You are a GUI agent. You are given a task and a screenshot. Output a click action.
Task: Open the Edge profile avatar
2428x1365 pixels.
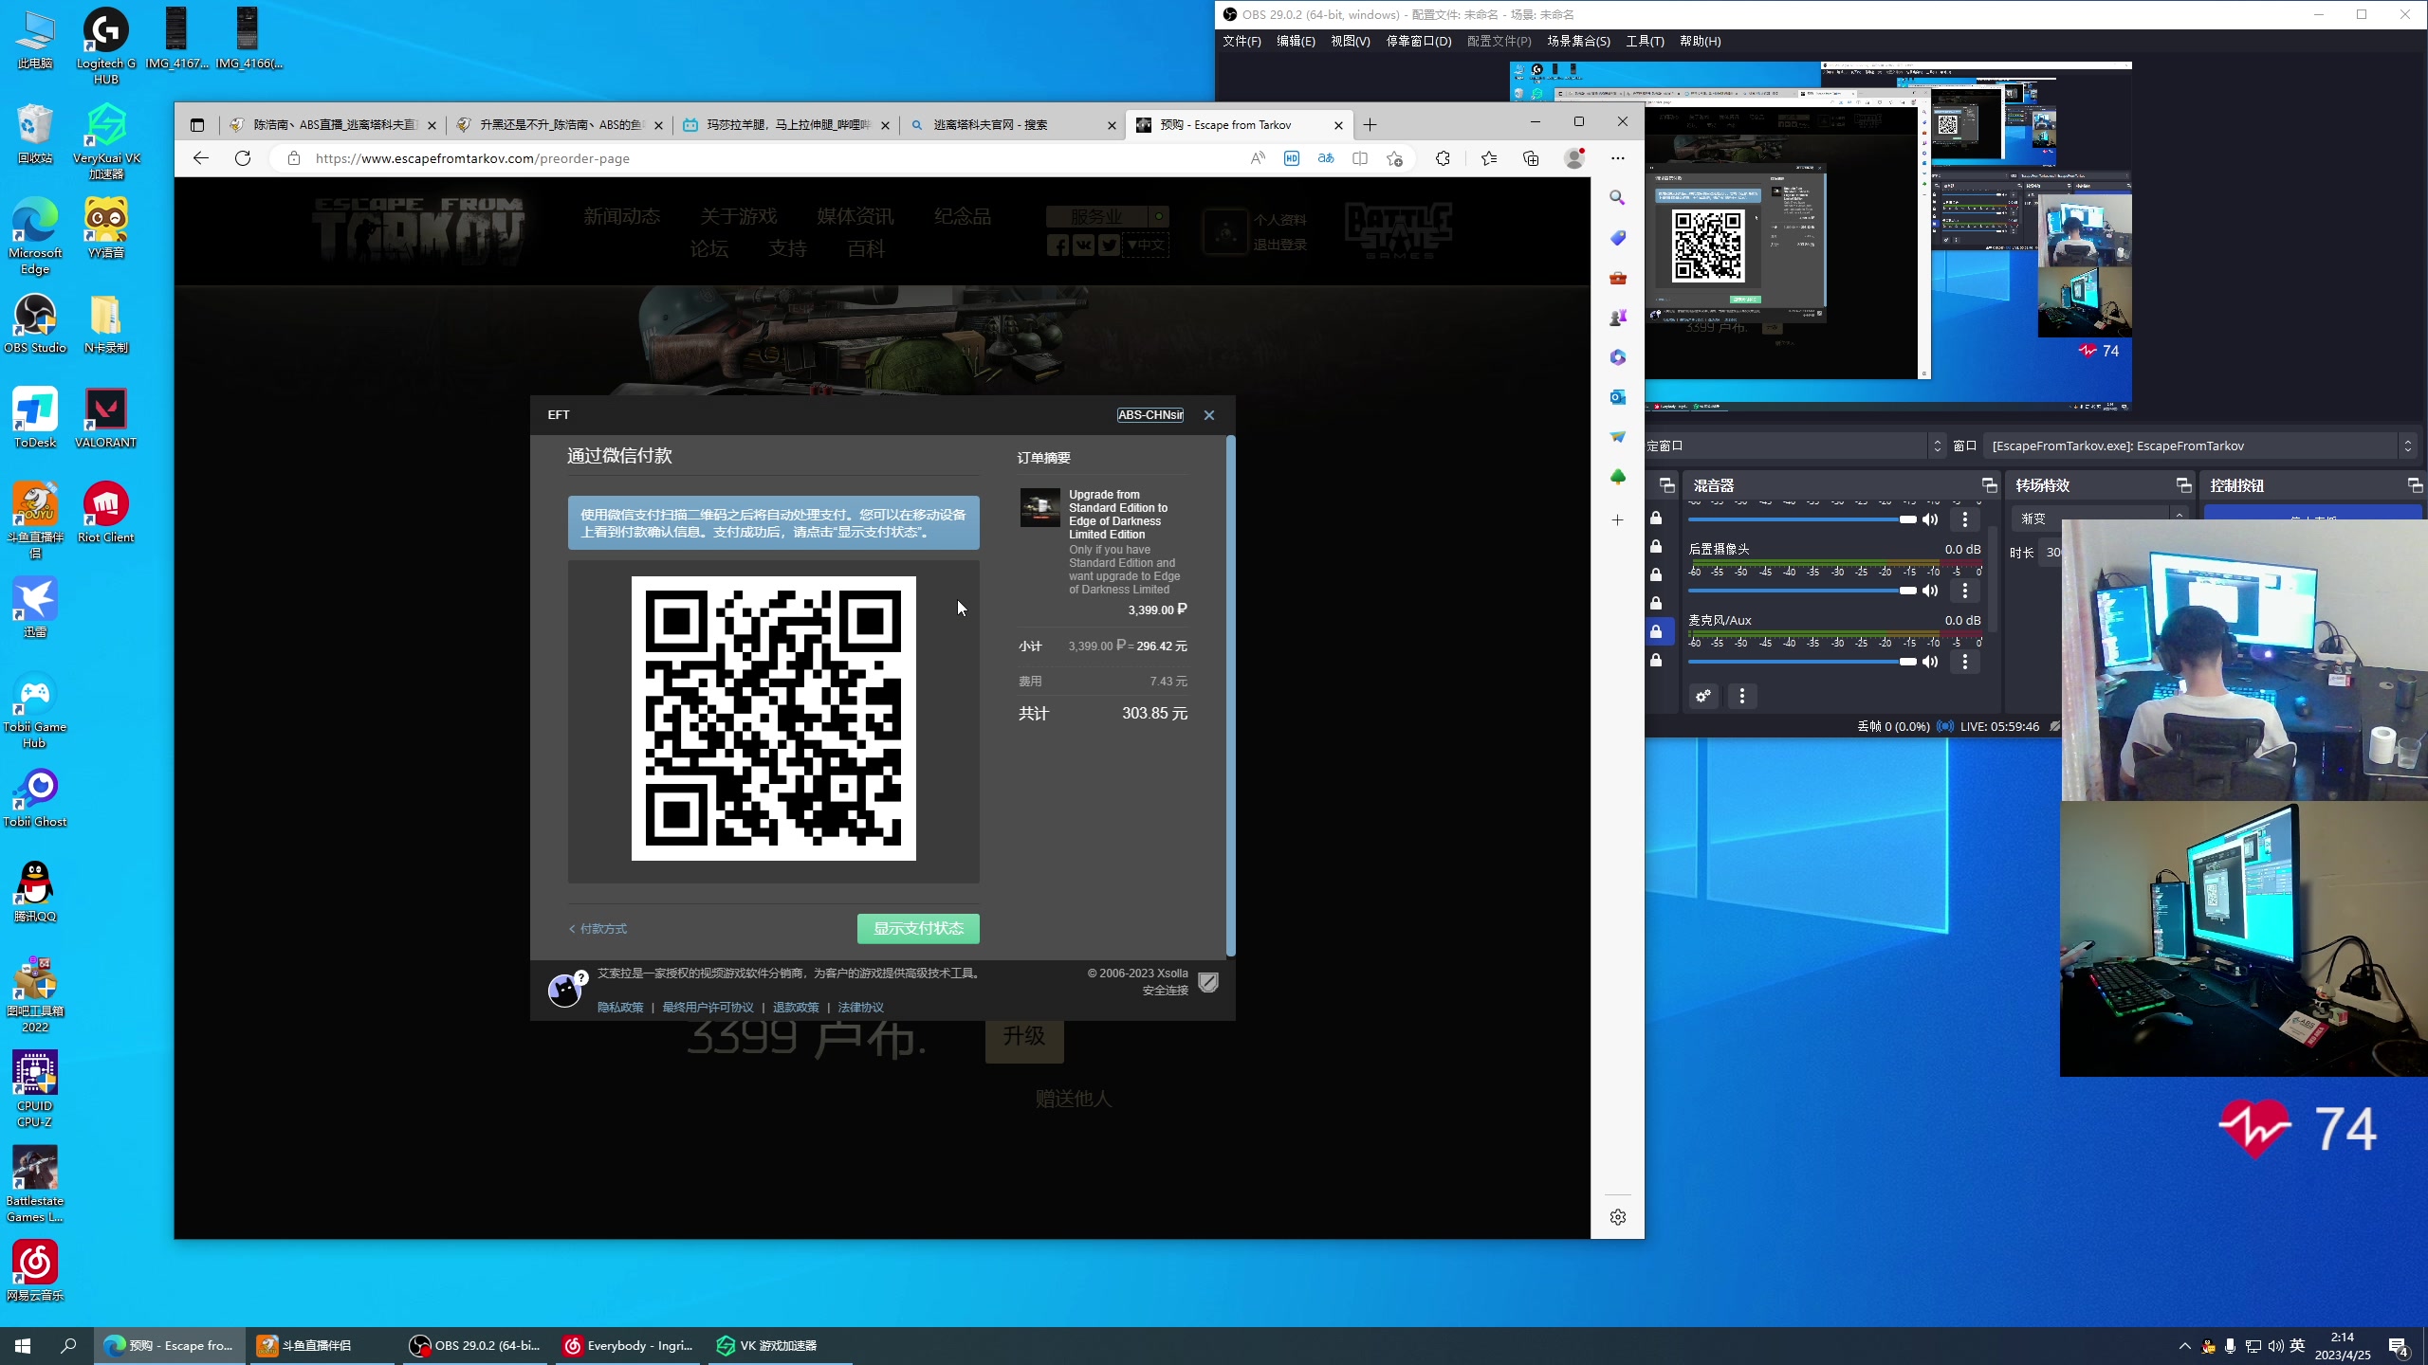pyautogui.click(x=1574, y=158)
